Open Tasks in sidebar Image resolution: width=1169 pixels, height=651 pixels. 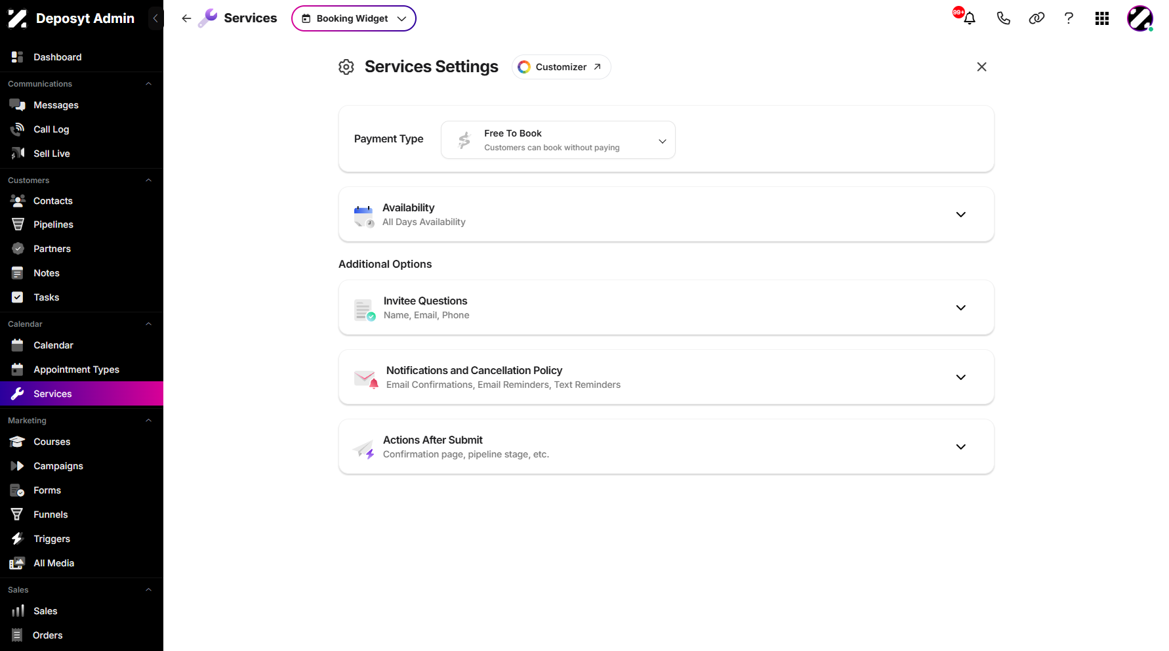click(81, 297)
